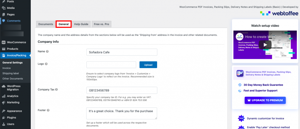Select General Settings submenu item

click(x=12, y=63)
